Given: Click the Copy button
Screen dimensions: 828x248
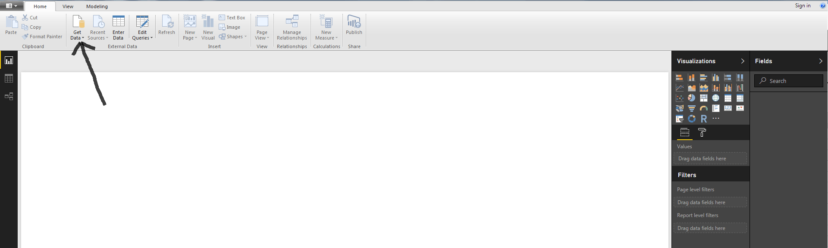Looking at the screenshot, I should (31, 27).
